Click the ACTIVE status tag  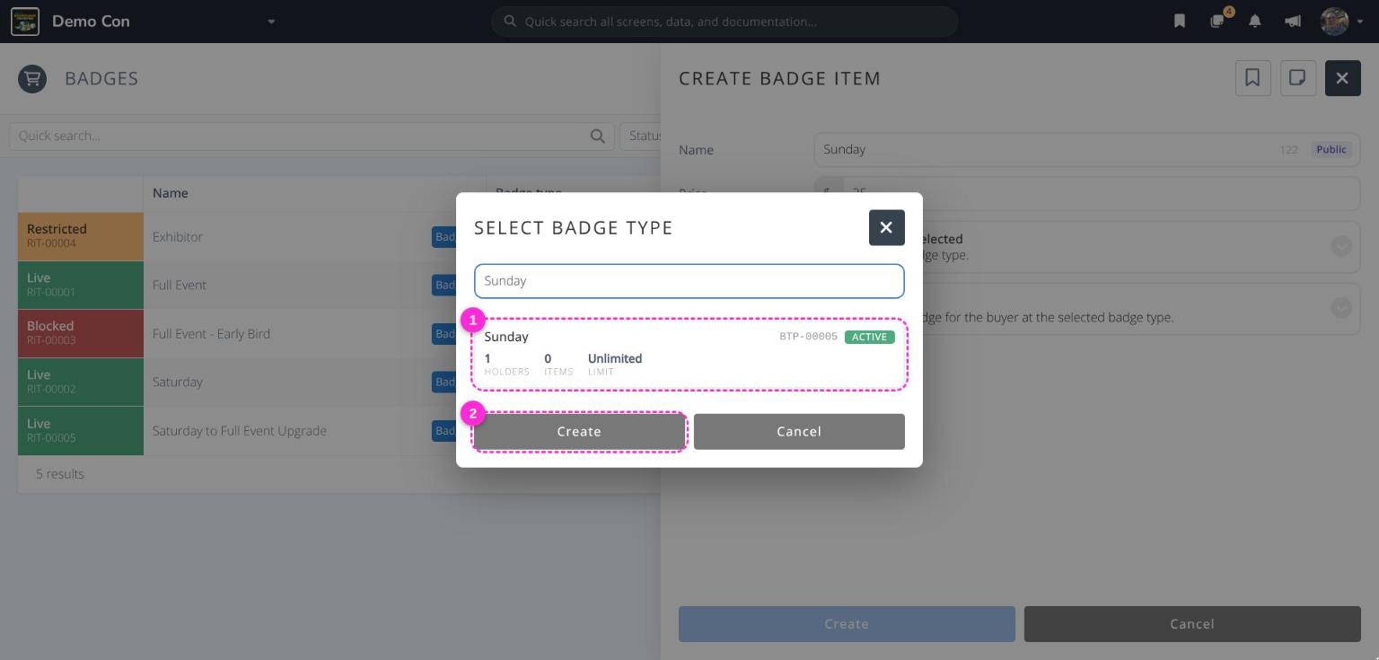pos(869,337)
